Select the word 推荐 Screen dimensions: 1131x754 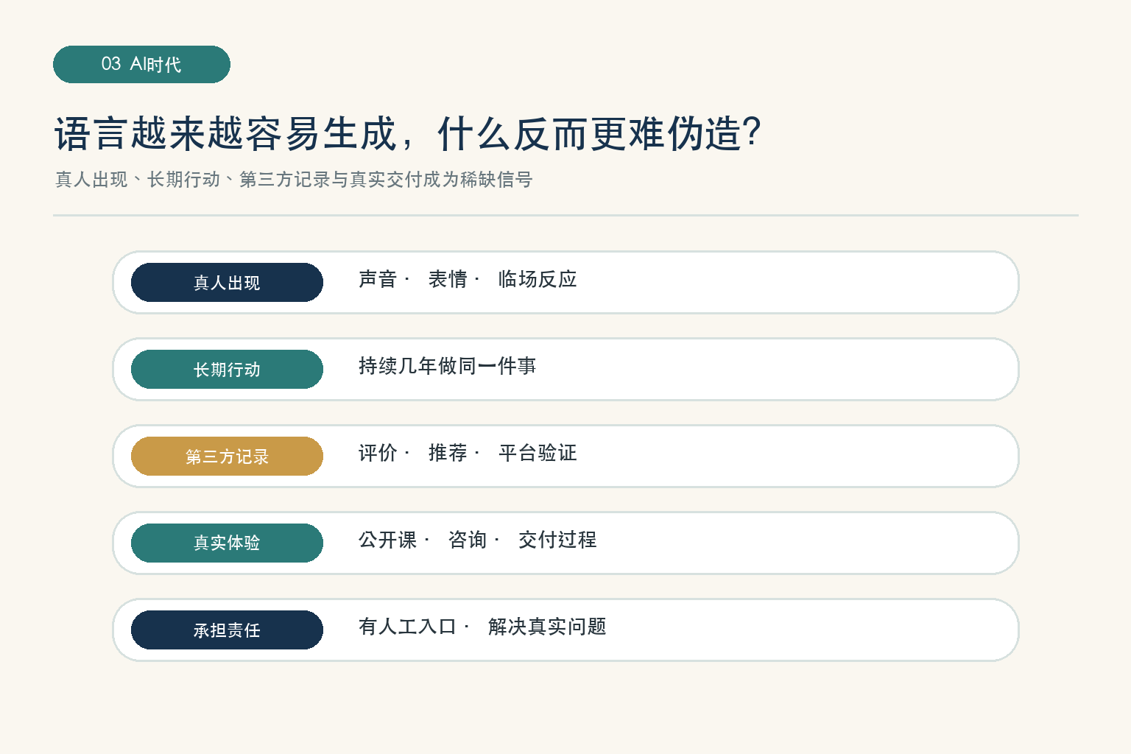448,453
